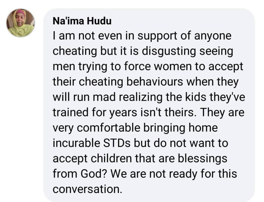264x202 pixels.
Task: Open the Na'ima Hudu profile name link
Action: (x=82, y=21)
